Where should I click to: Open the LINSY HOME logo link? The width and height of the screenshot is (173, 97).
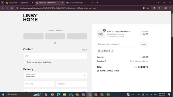[30, 18]
